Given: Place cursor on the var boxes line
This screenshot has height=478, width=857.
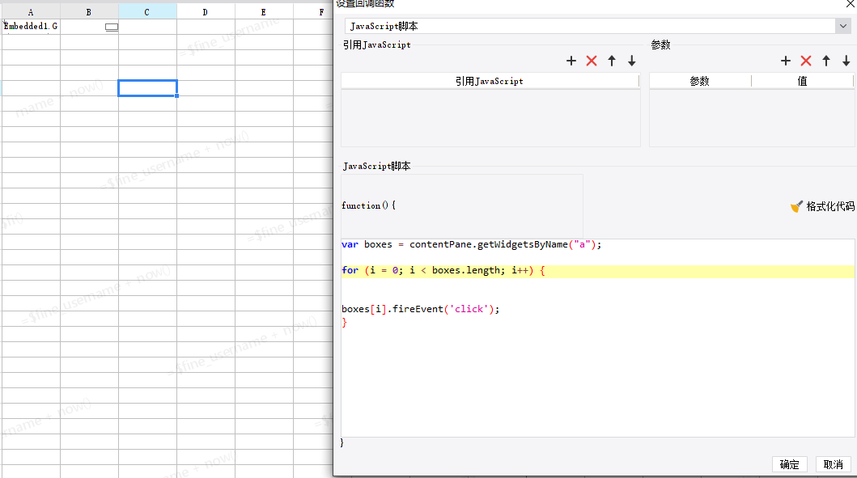Looking at the screenshot, I should [x=471, y=244].
